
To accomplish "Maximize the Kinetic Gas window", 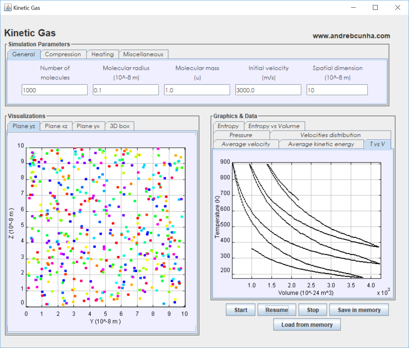I will click(375, 8).
